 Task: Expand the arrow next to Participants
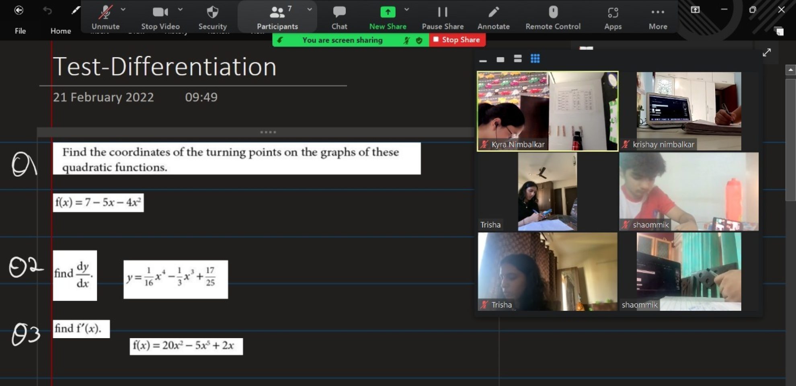point(310,9)
